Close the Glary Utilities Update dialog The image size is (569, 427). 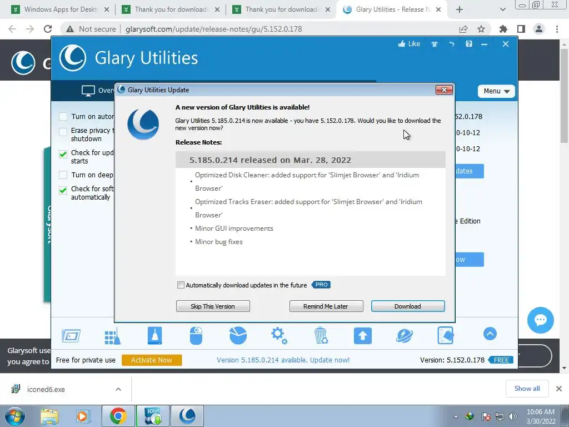coord(444,90)
